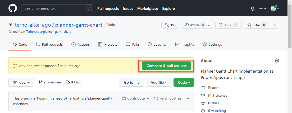Viewport: 292px width, 113px height.
Task: View the 2 branches link
Action: click(x=50, y=82)
